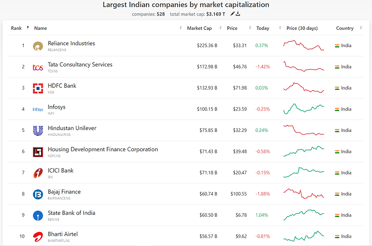Open Housing Development Finance Corporation link
The height and width of the screenshot is (246, 372).
103,149
